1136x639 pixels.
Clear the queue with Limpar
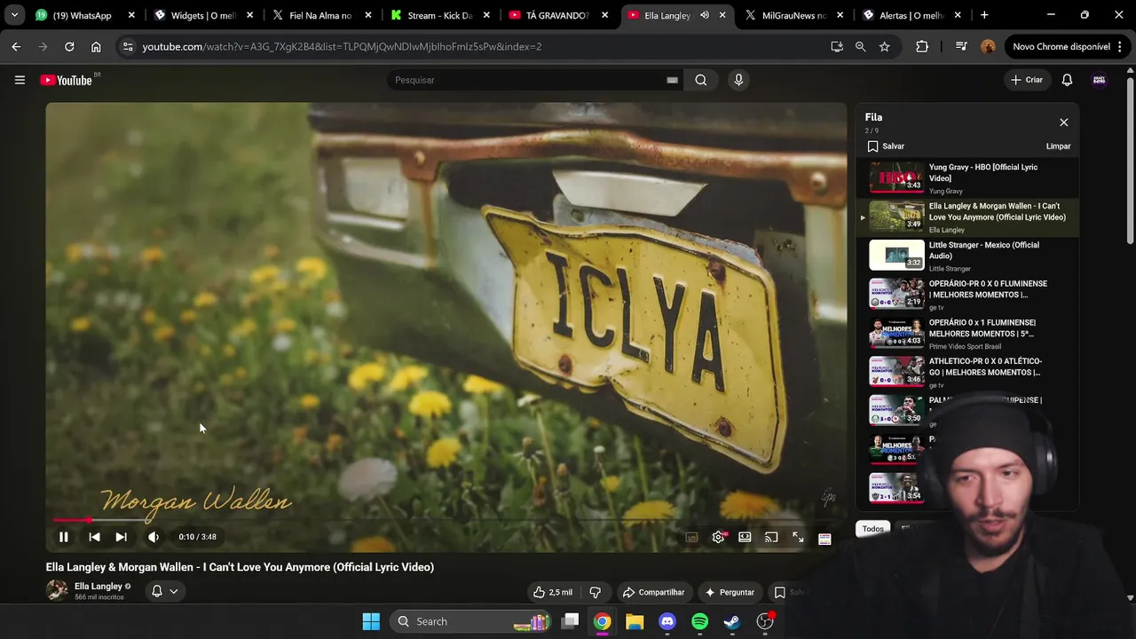pos(1058,146)
